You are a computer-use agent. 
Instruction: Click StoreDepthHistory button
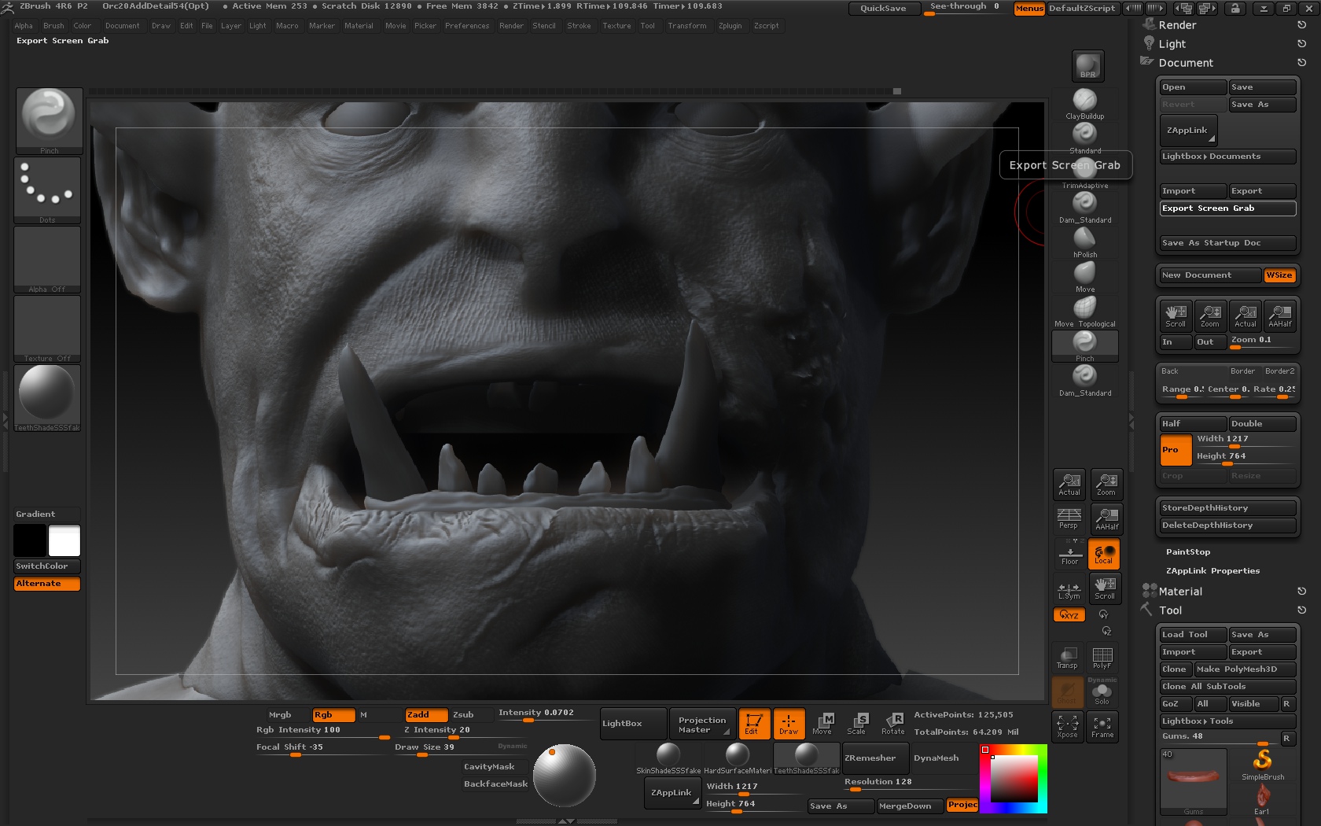[x=1227, y=508]
